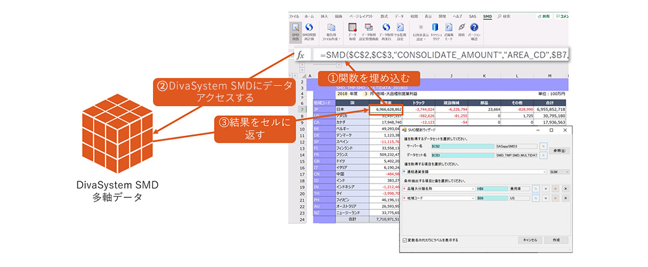Viewport: 648px width, 267px height.
Task: Click column header M
Action: click(550, 76)
